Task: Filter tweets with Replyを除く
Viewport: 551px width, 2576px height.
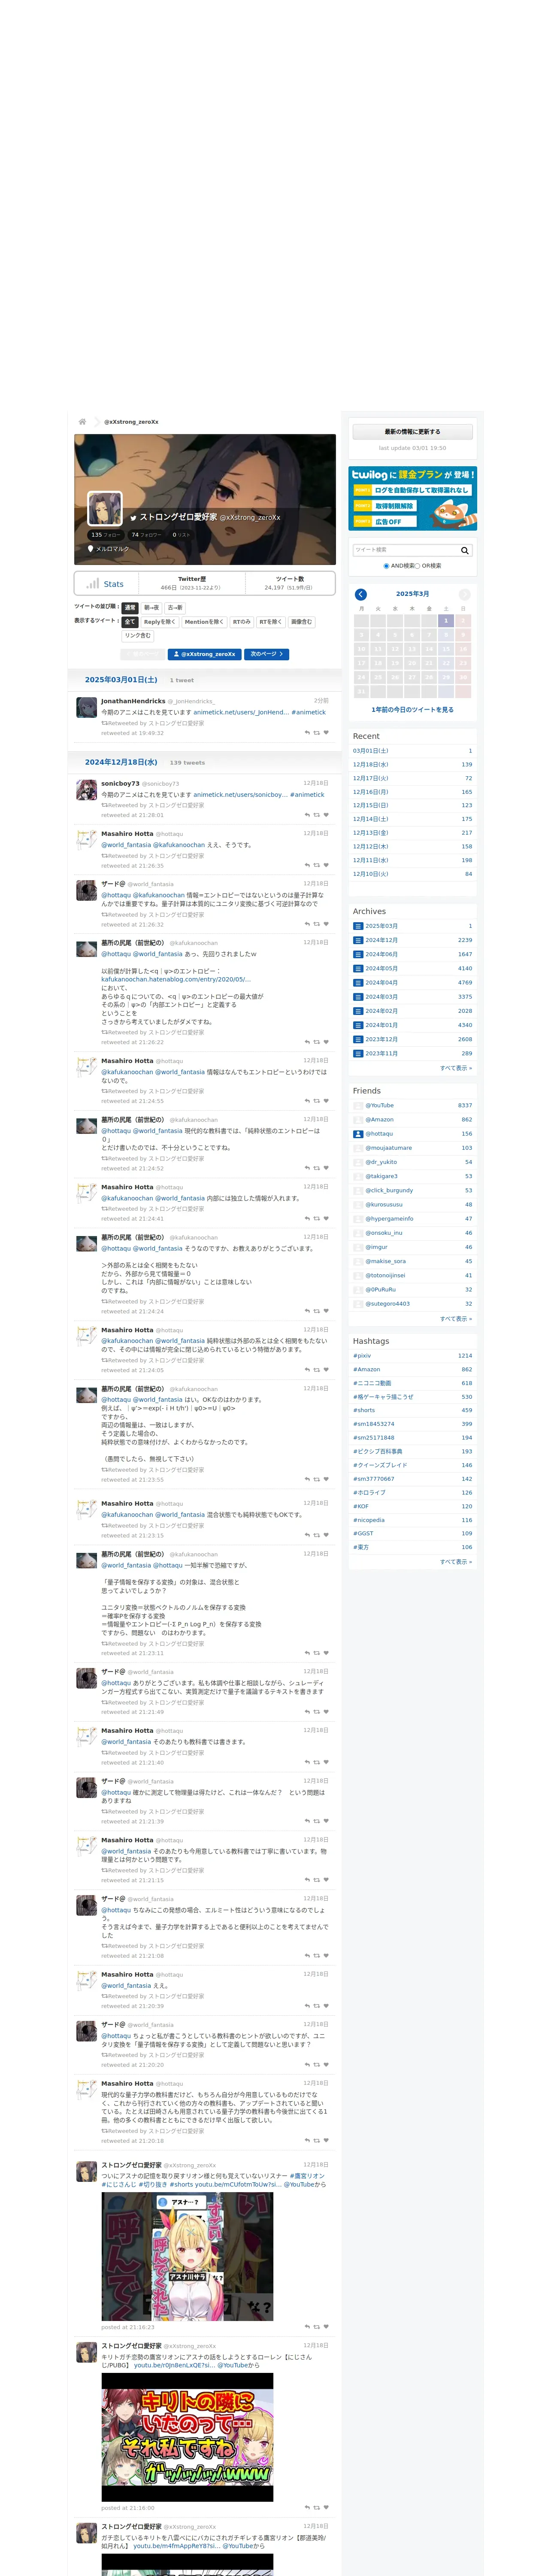Action: tap(160, 622)
